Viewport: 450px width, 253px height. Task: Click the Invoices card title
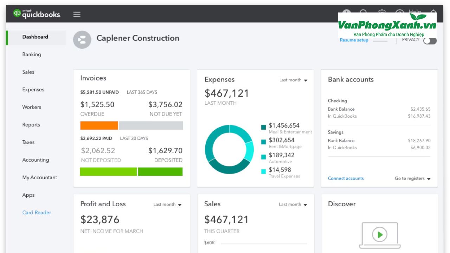click(x=93, y=78)
